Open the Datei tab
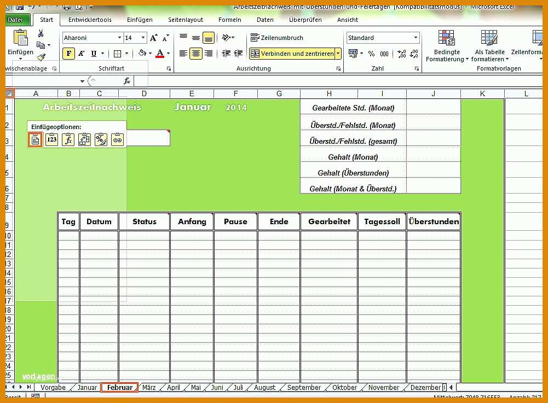The width and height of the screenshot is (548, 403). [x=17, y=20]
